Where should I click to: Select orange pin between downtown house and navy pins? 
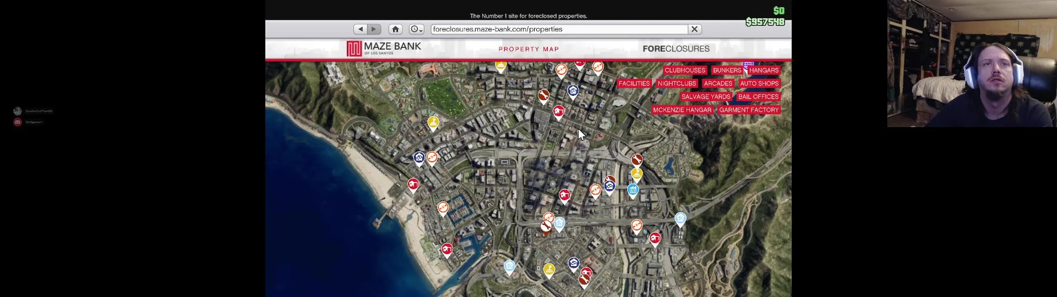point(595,191)
